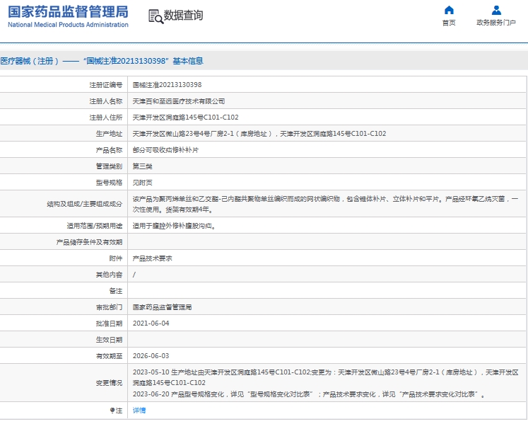The height and width of the screenshot is (424, 528).
Task: Click 产品技术要求 attachment text
Action: click(152, 258)
